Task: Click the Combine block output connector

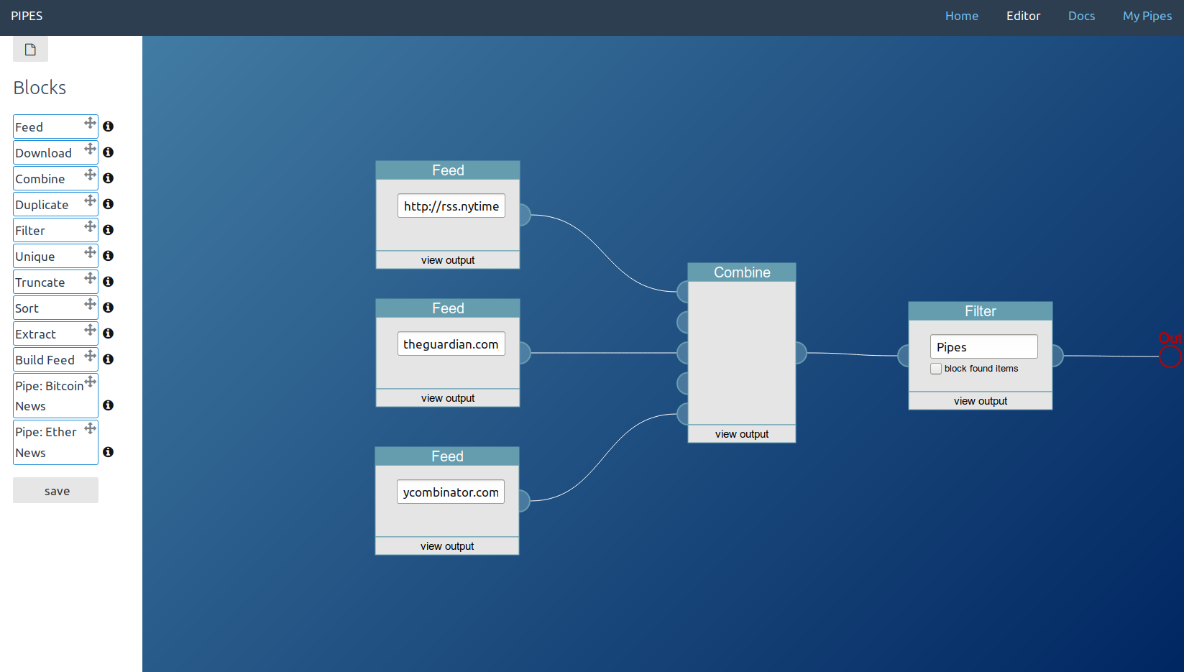Action: tap(799, 353)
